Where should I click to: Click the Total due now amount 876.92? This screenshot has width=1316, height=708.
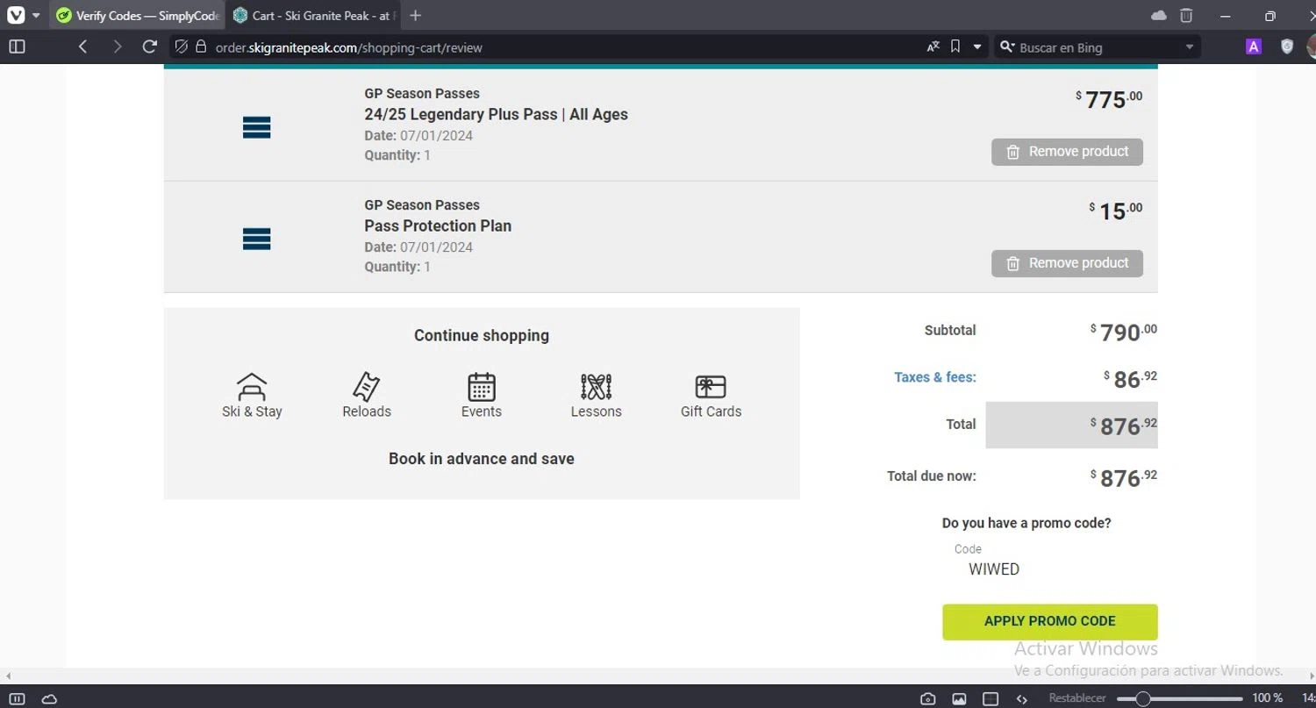[x=1124, y=478]
